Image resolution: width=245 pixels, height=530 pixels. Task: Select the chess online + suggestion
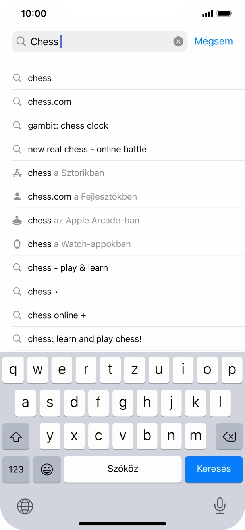pos(57,315)
